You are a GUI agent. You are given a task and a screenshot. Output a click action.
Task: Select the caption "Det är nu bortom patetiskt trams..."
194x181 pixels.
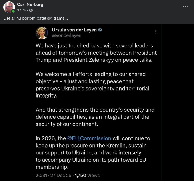tap(36, 18)
